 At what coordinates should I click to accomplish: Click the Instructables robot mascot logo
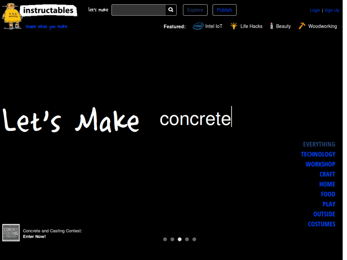click(12, 16)
